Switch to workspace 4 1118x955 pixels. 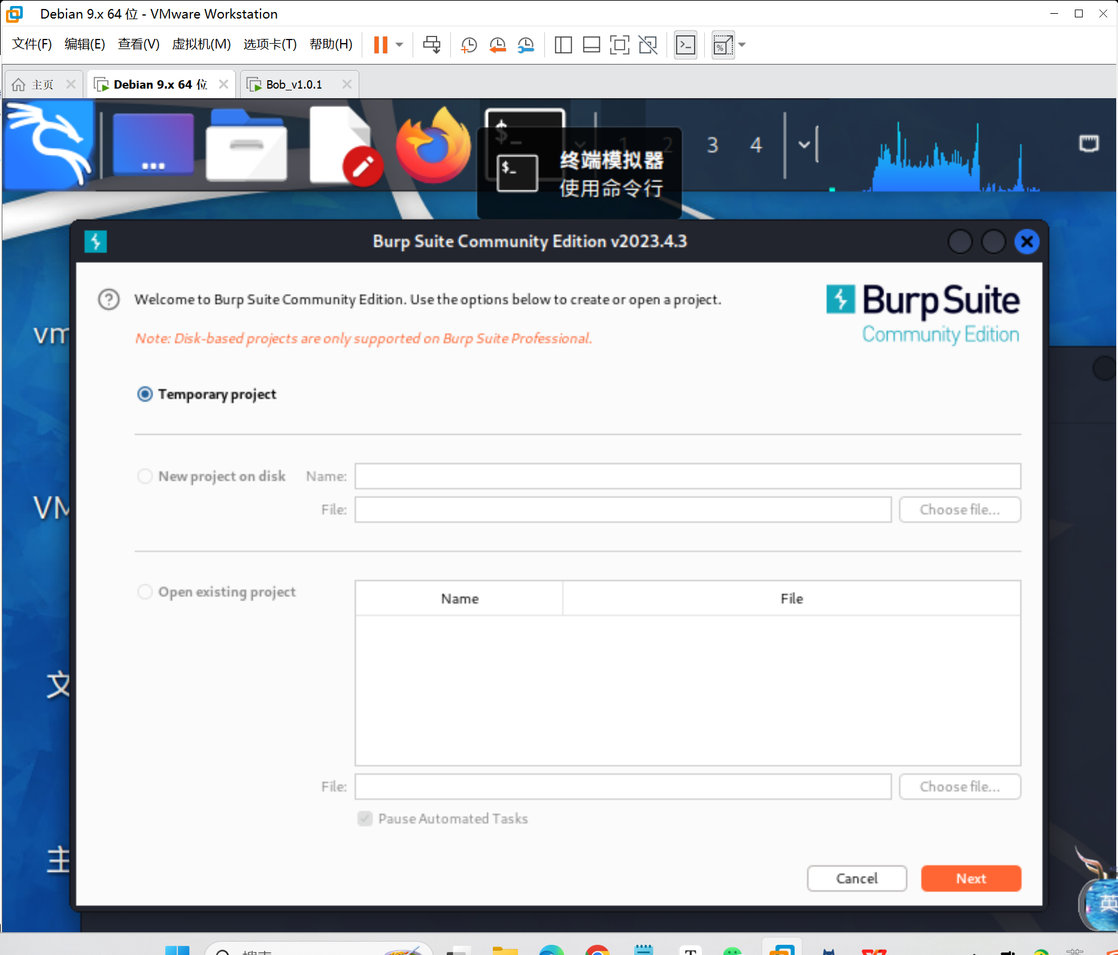pyautogui.click(x=756, y=145)
